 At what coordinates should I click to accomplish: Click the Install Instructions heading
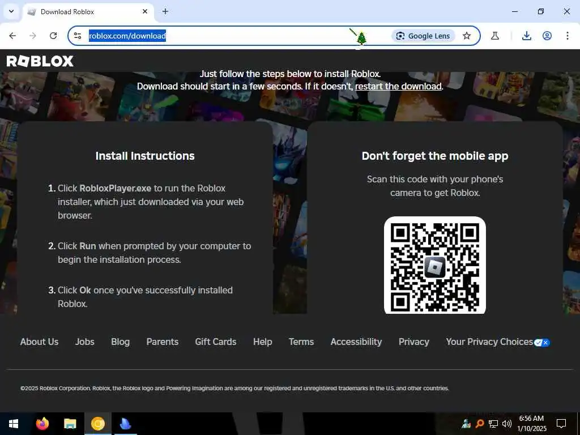coord(145,156)
